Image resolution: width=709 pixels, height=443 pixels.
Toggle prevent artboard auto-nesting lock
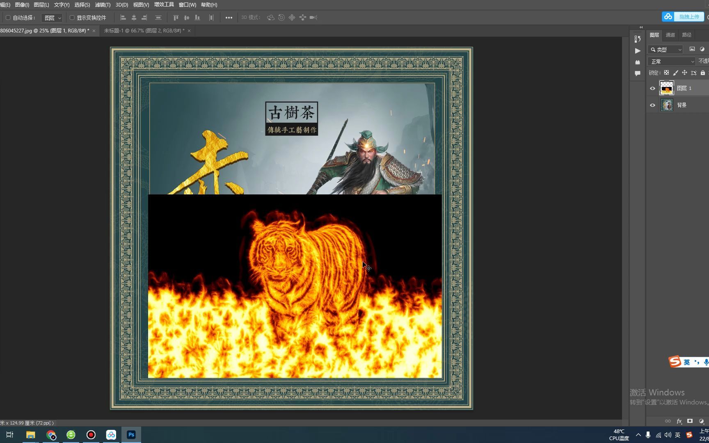693,73
